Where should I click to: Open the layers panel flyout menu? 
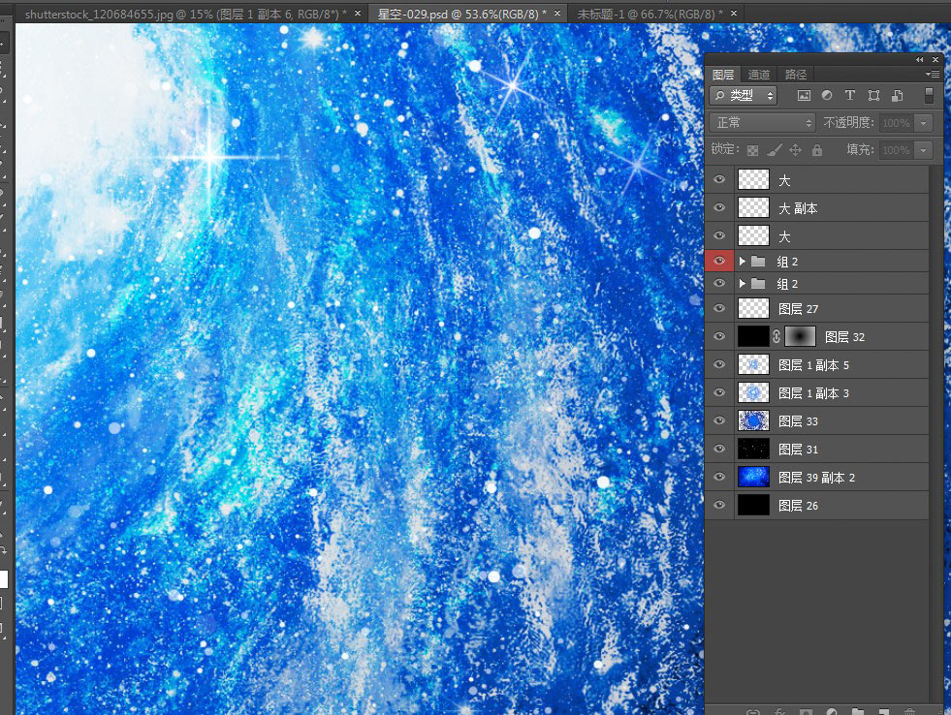pyautogui.click(x=933, y=74)
